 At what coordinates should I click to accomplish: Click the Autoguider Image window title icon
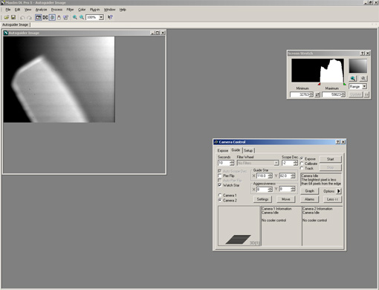click(6, 33)
